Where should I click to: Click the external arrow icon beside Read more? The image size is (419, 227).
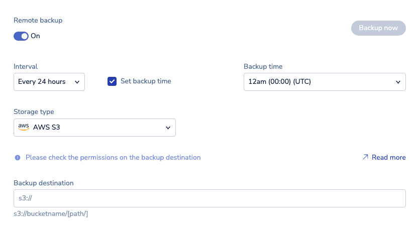tap(365, 157)
